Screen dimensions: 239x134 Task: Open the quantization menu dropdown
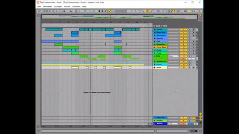click(x=71, y=11)
